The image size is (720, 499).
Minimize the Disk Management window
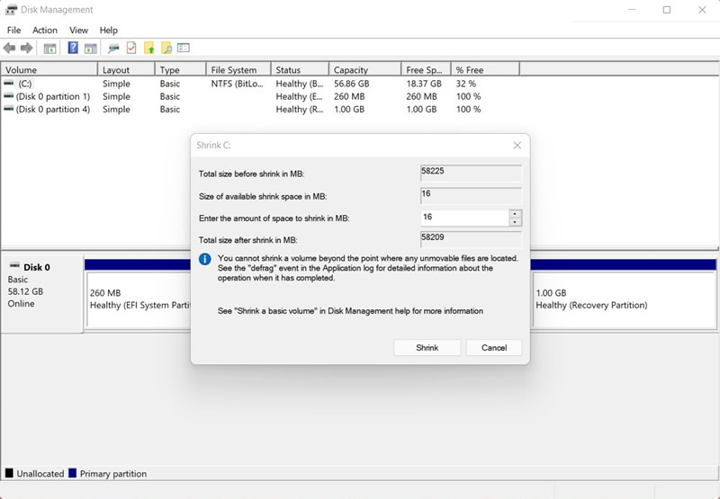(x=632, y=10)
